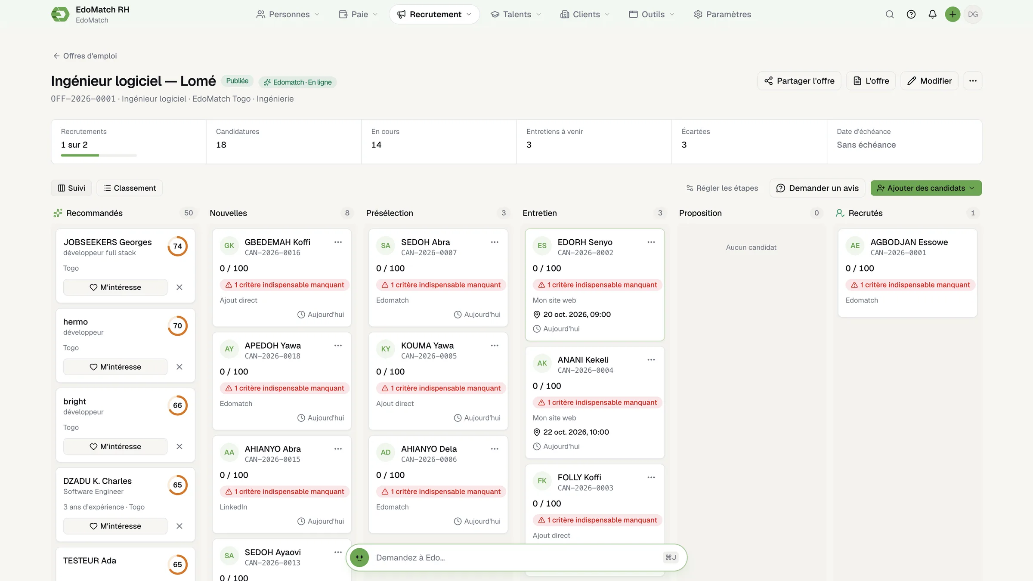Open options menu for KOUMA Yawa
Image resolution: width=1033 pixels, height=581 pixels.
pos(495,346)
